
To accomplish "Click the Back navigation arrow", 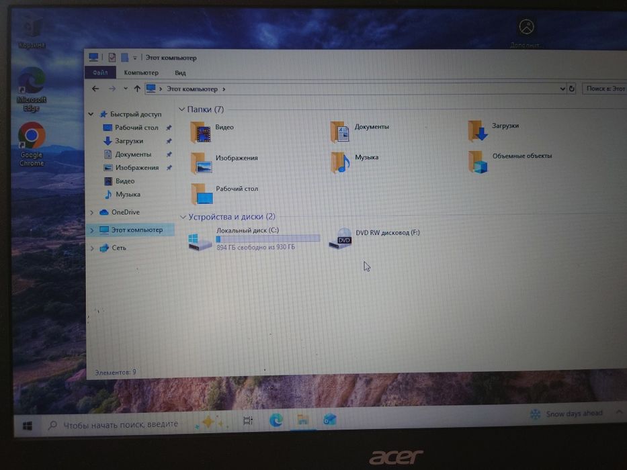I will (95, 89).
